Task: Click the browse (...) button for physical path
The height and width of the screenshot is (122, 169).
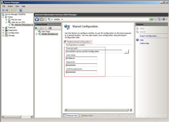Action: coord(126,52)
